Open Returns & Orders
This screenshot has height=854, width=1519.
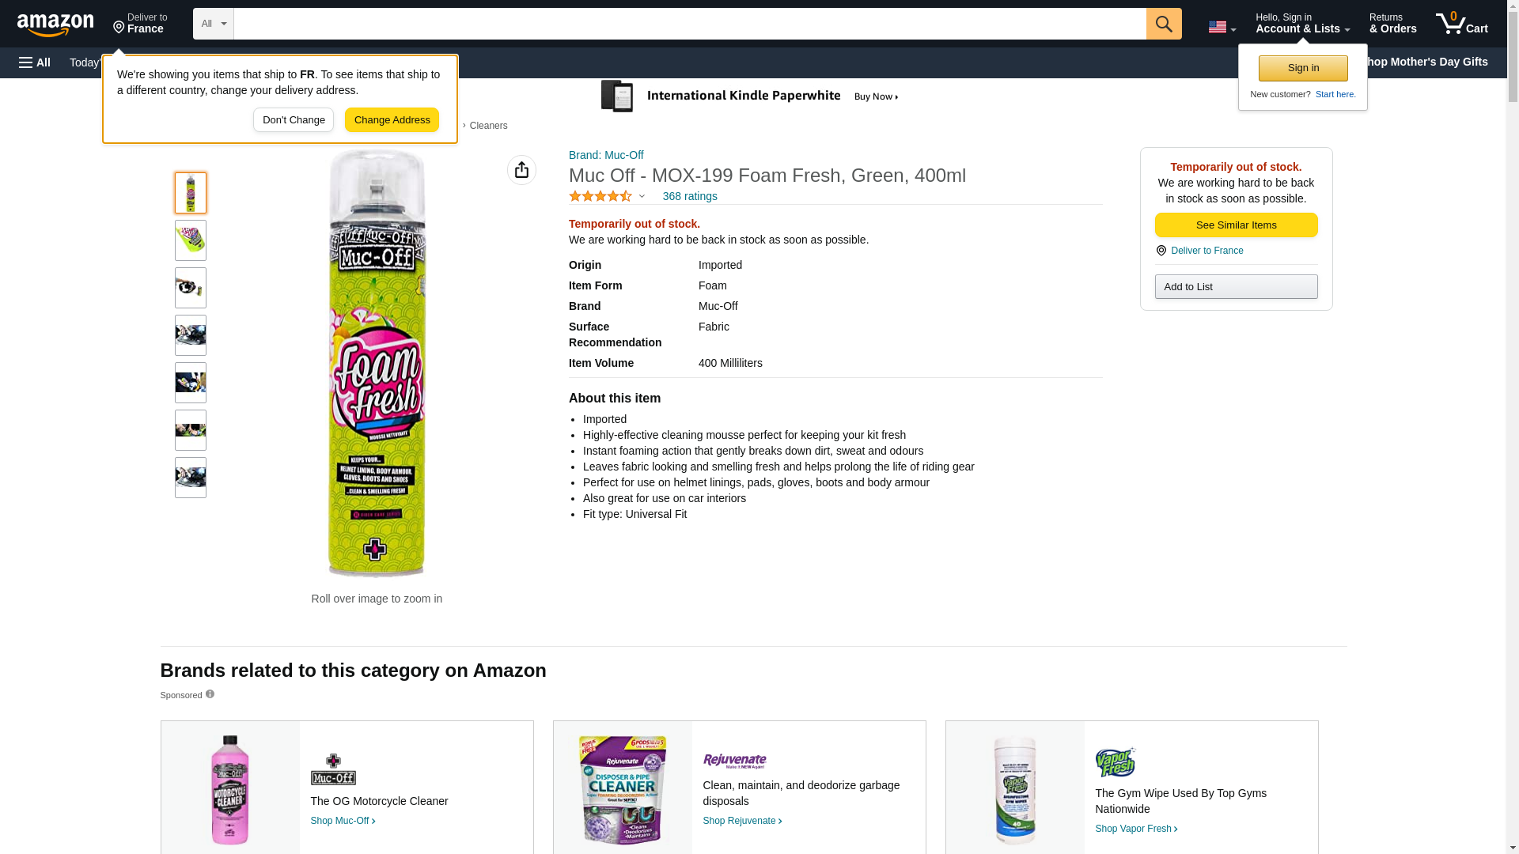pos(1392,24)
